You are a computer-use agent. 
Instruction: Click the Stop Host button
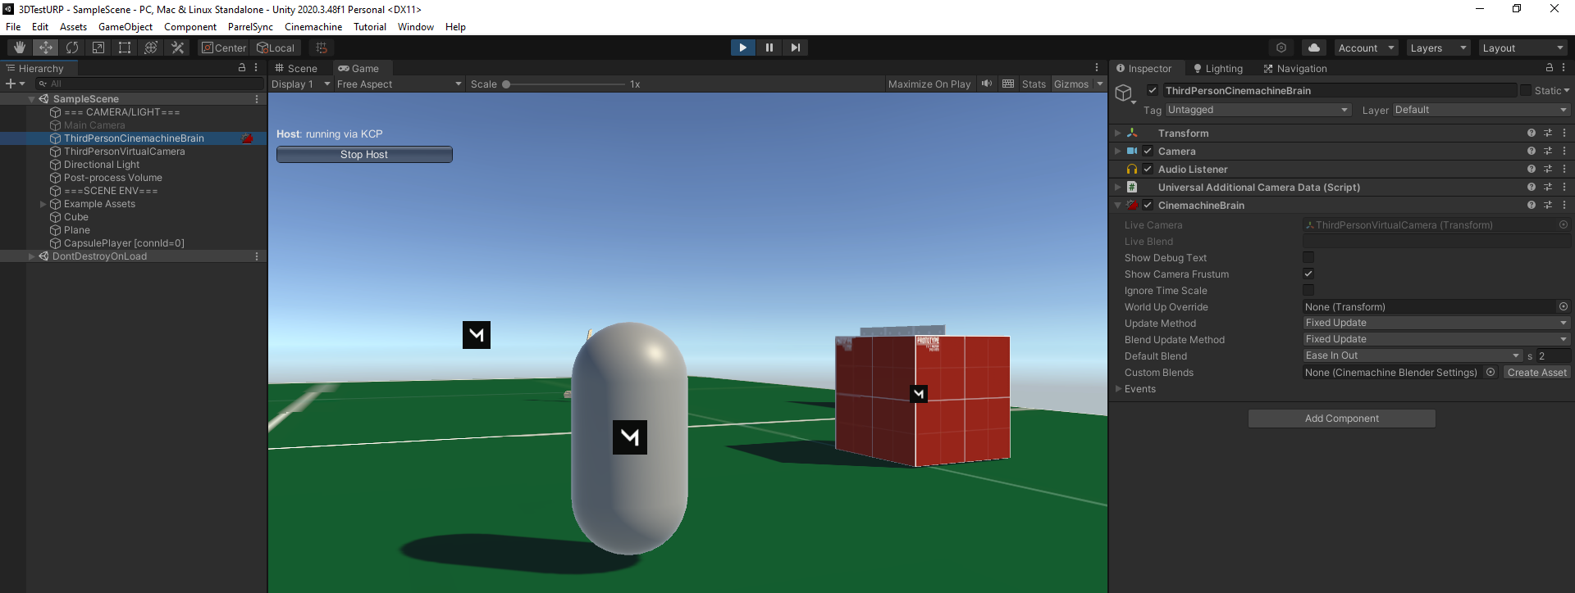coord(364,154)
